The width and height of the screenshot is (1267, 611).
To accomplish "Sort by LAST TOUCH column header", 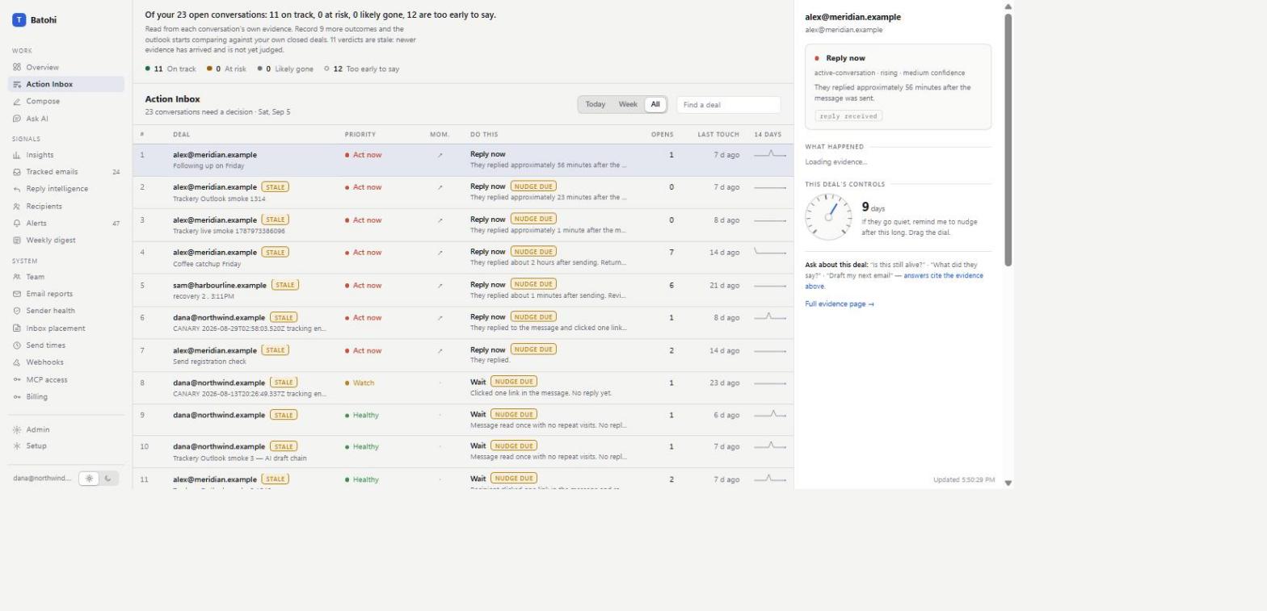I will click(718, 135).
